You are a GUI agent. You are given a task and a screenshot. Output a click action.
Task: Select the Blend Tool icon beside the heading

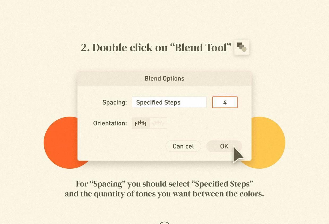[242, 47]
